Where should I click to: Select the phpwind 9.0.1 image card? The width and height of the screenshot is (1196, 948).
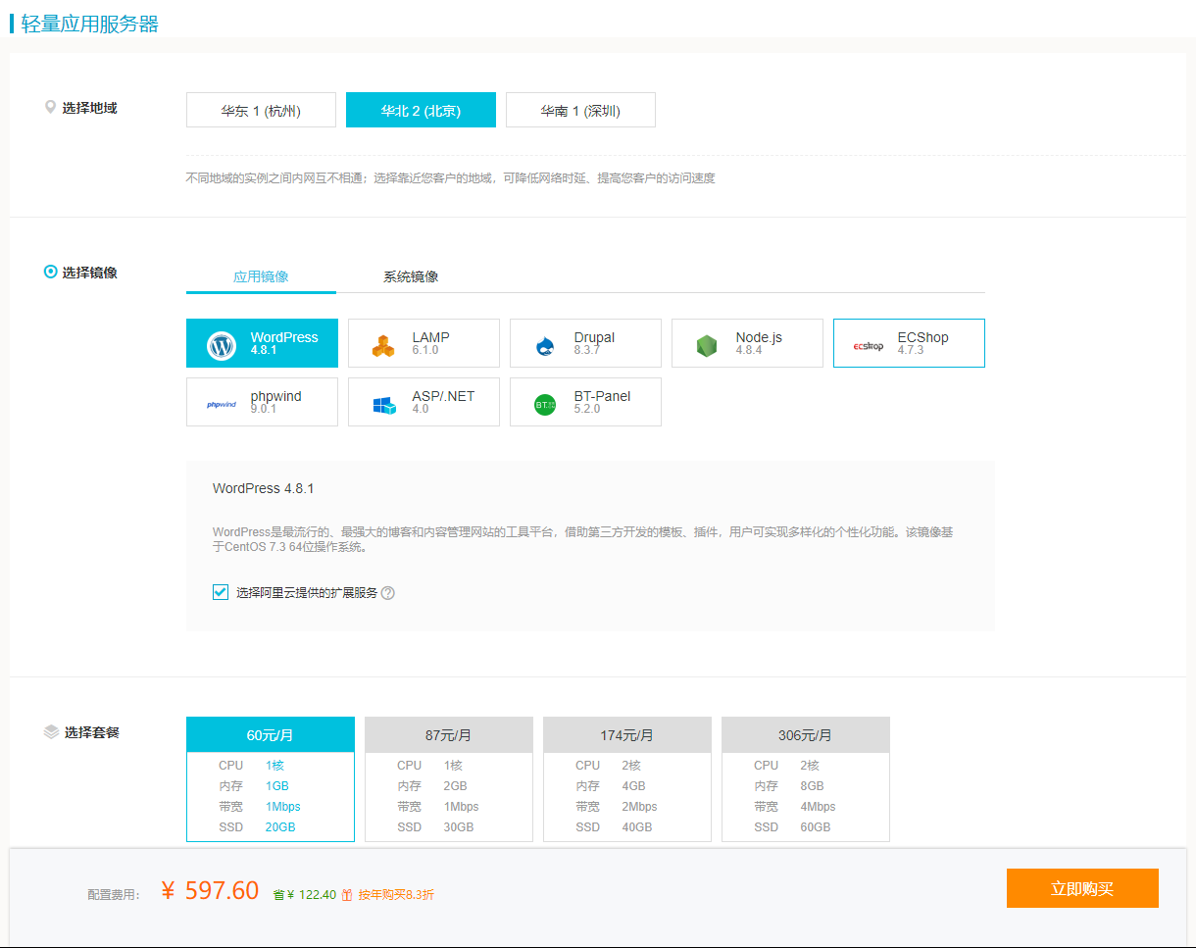point(262,402)
